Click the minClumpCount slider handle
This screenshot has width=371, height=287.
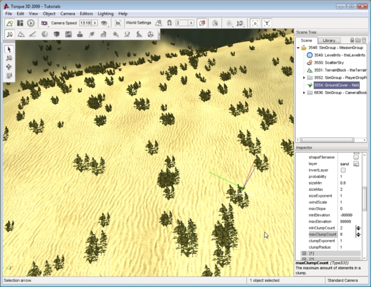pyautogui.click(x=358, y=228)
